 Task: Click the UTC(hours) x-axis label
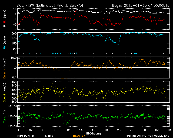[x=93, y=133]
